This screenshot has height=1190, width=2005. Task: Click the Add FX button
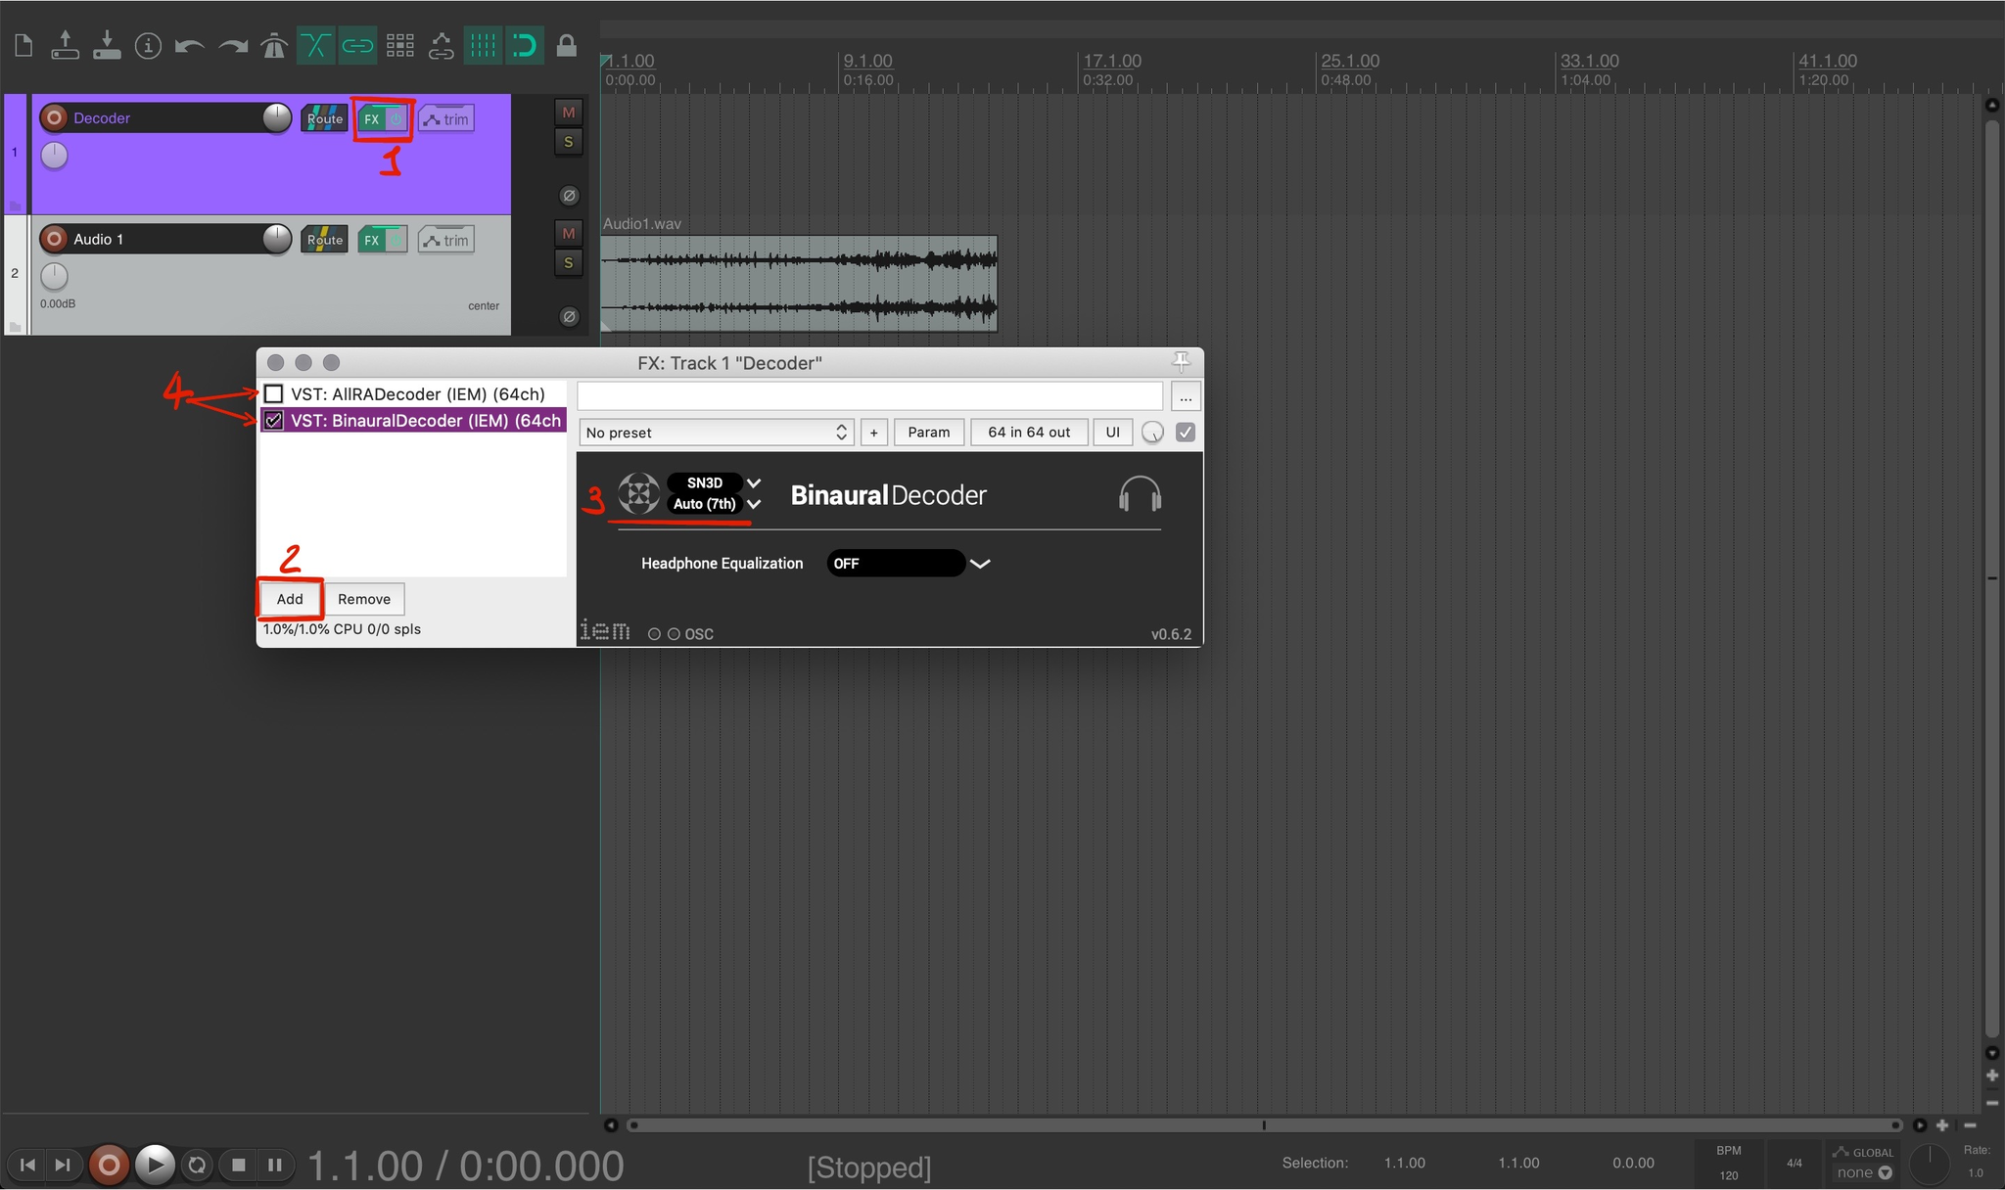tap(290, 599)
